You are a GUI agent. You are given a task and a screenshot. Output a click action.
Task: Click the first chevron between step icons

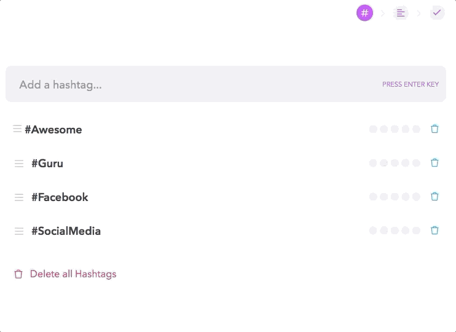[383, 14]
